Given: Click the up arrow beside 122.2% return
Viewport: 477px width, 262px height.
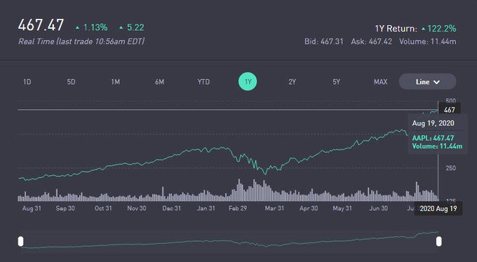Looking at the screenshot, I should (x=423, y=29).
